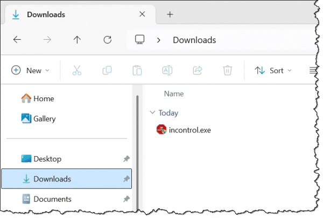Go up one folder level

tap(77, 39)
